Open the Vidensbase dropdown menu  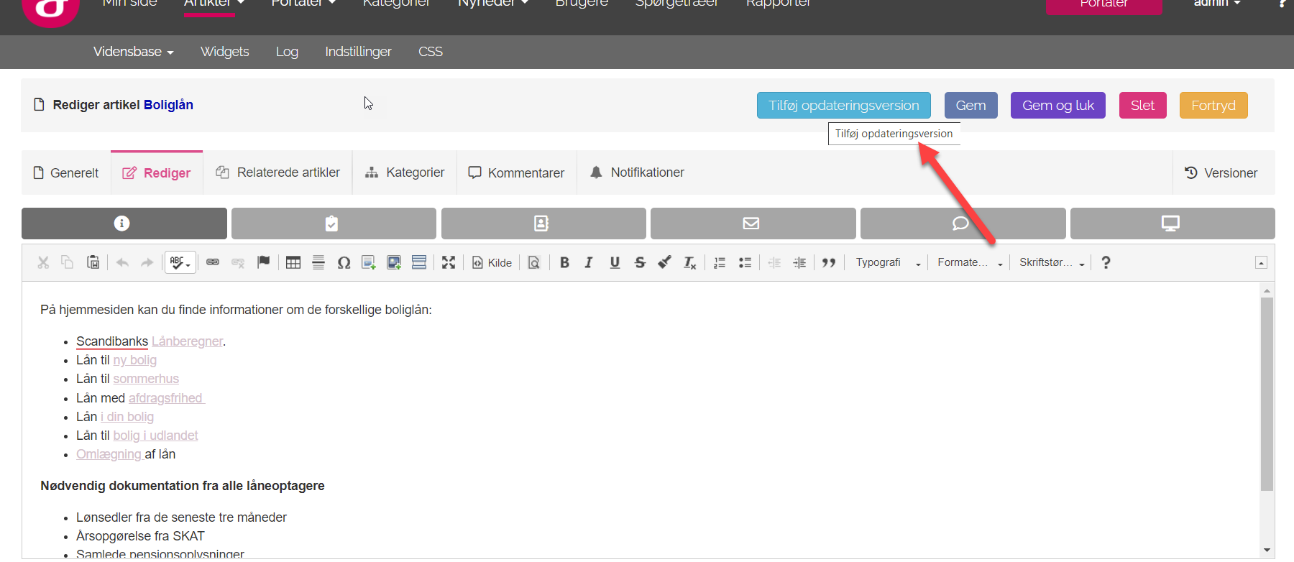[x=133, y=52]
